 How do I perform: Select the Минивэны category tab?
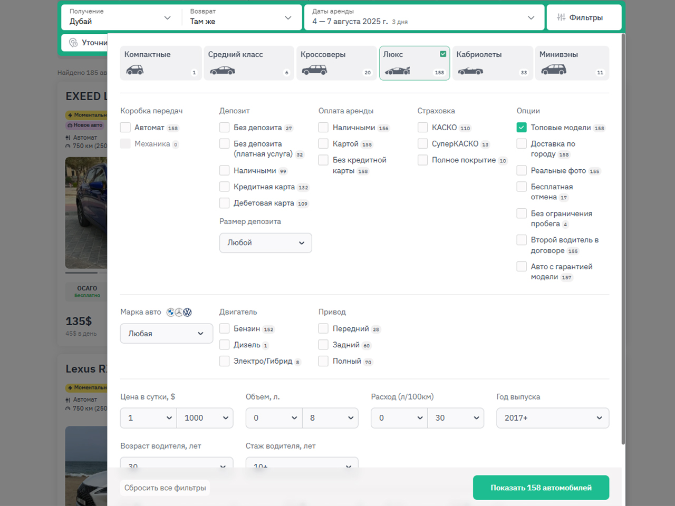tap(572, 63)
